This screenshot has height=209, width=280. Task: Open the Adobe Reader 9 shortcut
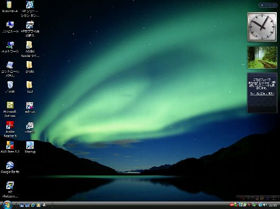10,130
